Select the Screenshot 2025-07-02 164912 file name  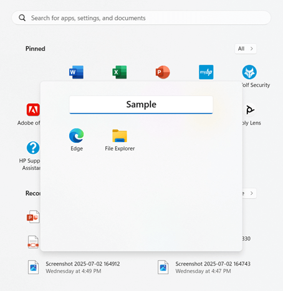pos(83,264)
